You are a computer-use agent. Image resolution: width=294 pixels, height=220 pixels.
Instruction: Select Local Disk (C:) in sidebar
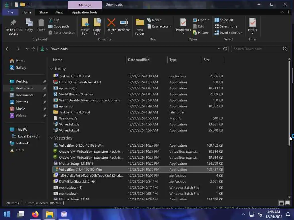(29, 136)
